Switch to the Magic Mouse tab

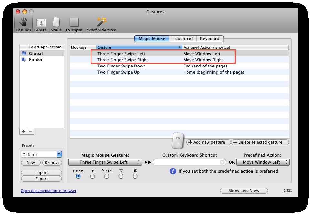click(x=152, y=39)
